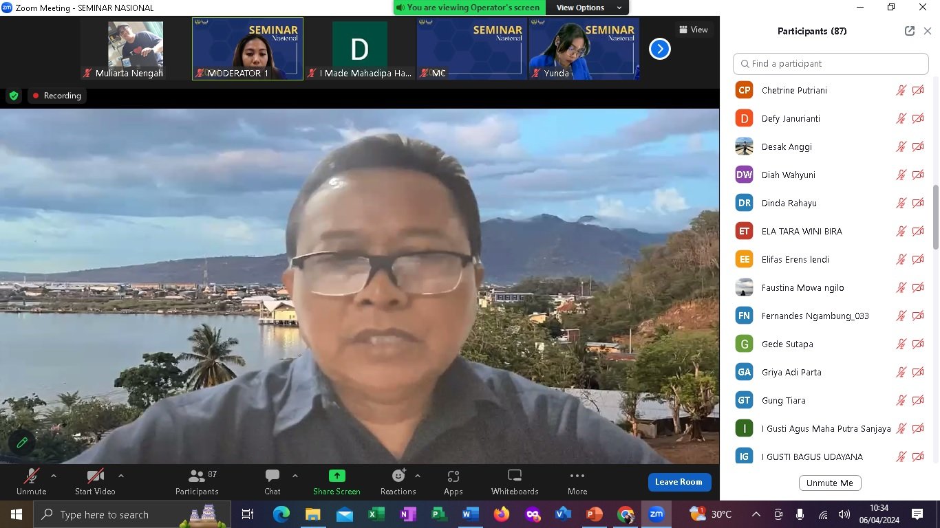Open the Whiteboards tool
This screenshot has width=940, height=528.
click(514, 481)
